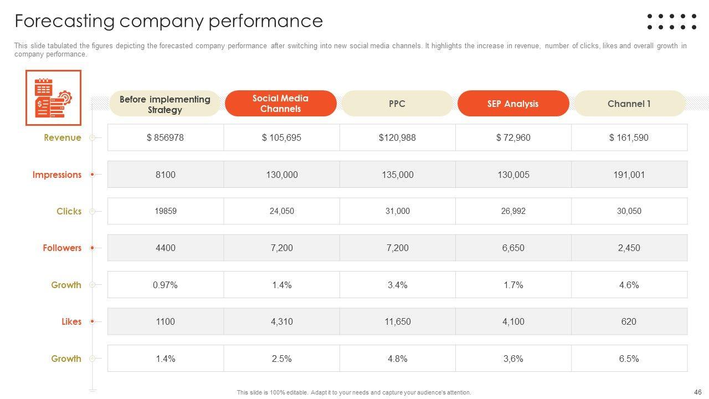This screenshot has width=709, height=399.
Task: Click the Channel 1 column header
Action: point(629,104)
